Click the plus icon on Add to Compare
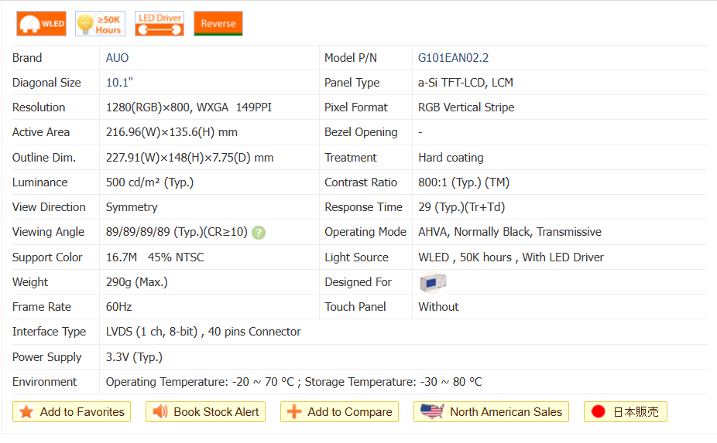 click(x=294, y=412)
